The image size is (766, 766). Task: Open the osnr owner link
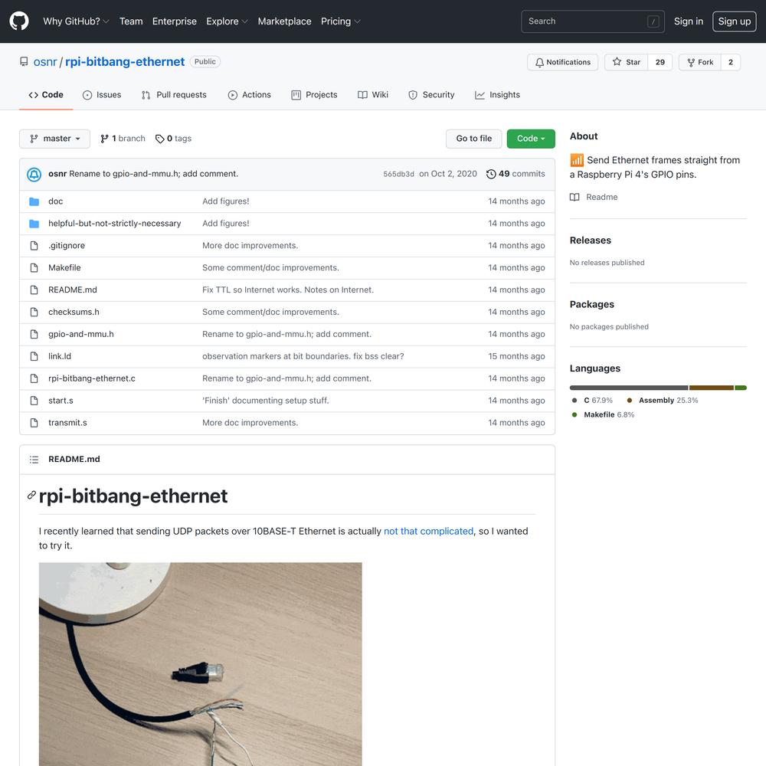point(45,62)
